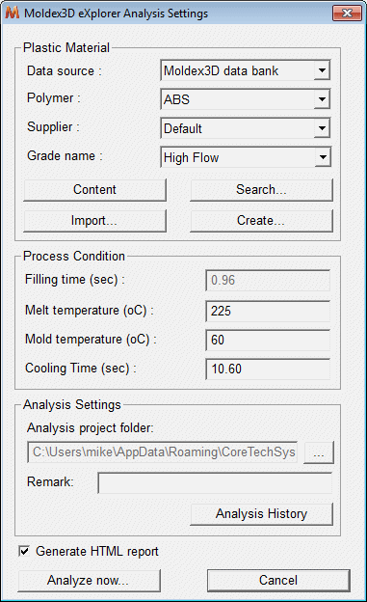Click the Cooling Time input box
This screenshot has height=602, width=367.
click(268, 369)
